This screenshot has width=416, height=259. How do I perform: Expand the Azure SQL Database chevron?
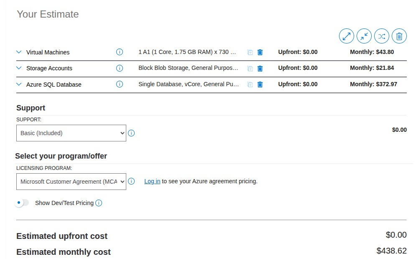pyautogui.click(x=19, y=85)
